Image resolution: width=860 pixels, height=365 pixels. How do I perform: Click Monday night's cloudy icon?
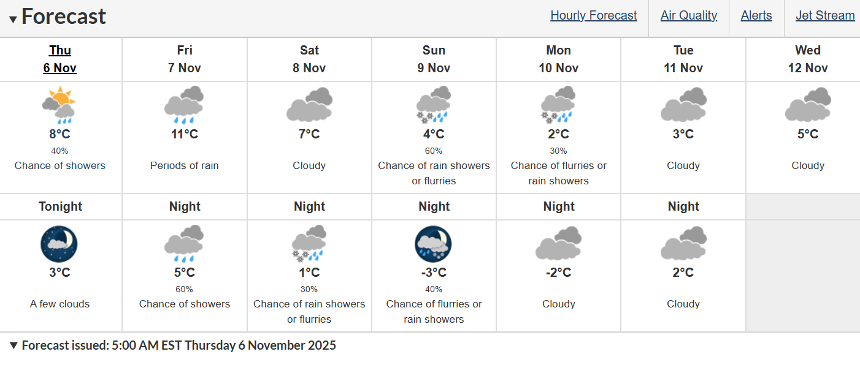(x=558, y=244)
